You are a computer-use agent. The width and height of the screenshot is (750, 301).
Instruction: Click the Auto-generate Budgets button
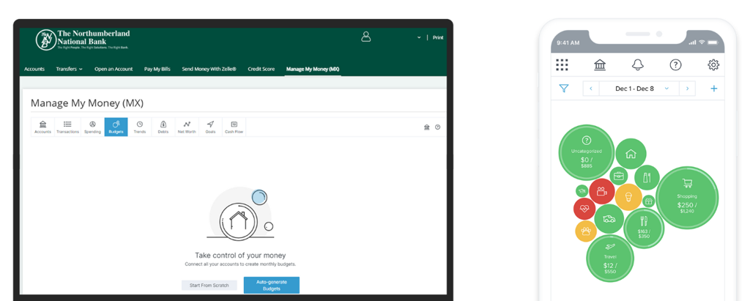[272, 285]
